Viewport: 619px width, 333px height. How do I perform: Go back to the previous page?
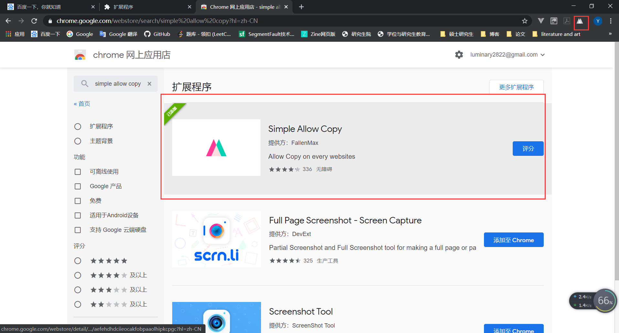pyautogui.click(x=8, y=21)
